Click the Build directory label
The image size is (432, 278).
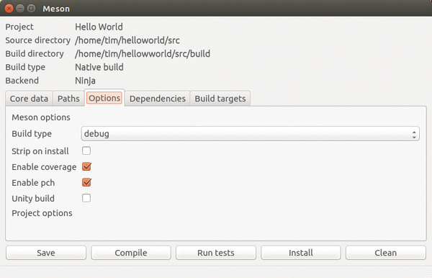click(x=35, y=53)
